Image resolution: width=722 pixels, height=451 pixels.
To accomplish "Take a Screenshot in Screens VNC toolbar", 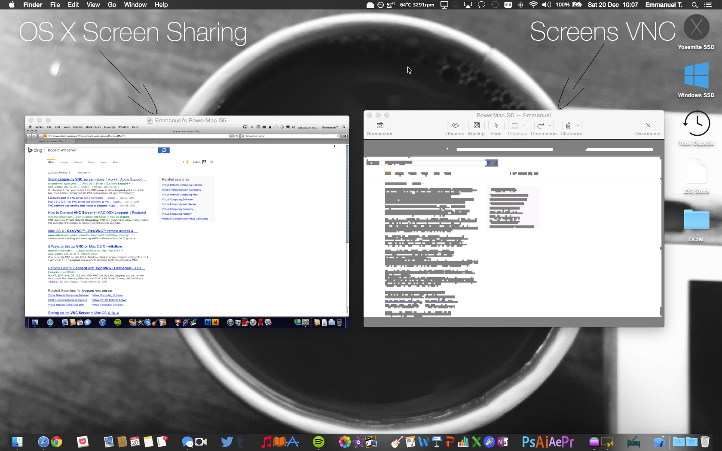I will click(380, 125).
